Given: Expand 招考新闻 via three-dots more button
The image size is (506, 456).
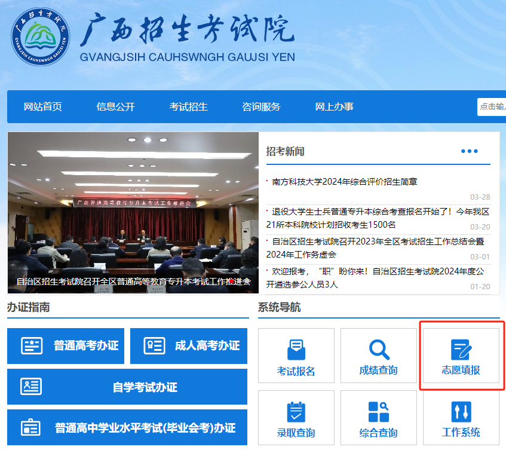Looking at the screenshot, I should 469,151.
